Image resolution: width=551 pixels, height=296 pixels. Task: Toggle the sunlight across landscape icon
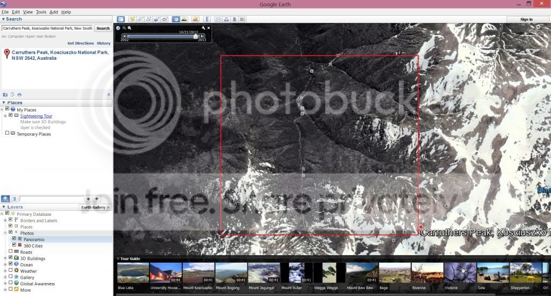tap(184, 19)
